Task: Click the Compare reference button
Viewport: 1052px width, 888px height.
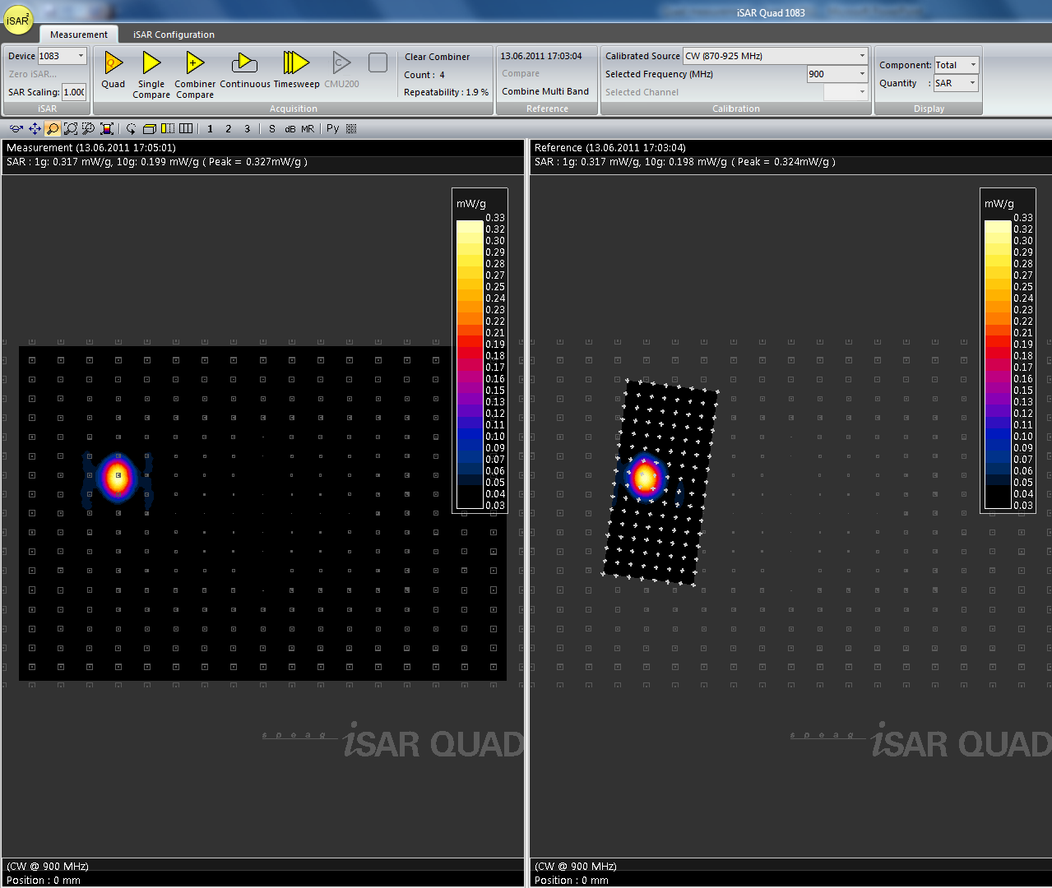Action: [521, 73]
